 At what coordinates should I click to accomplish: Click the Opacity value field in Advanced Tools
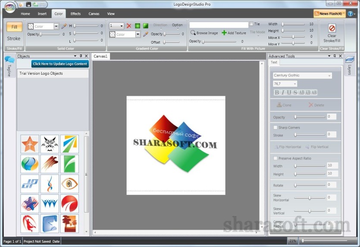point(332,117)
